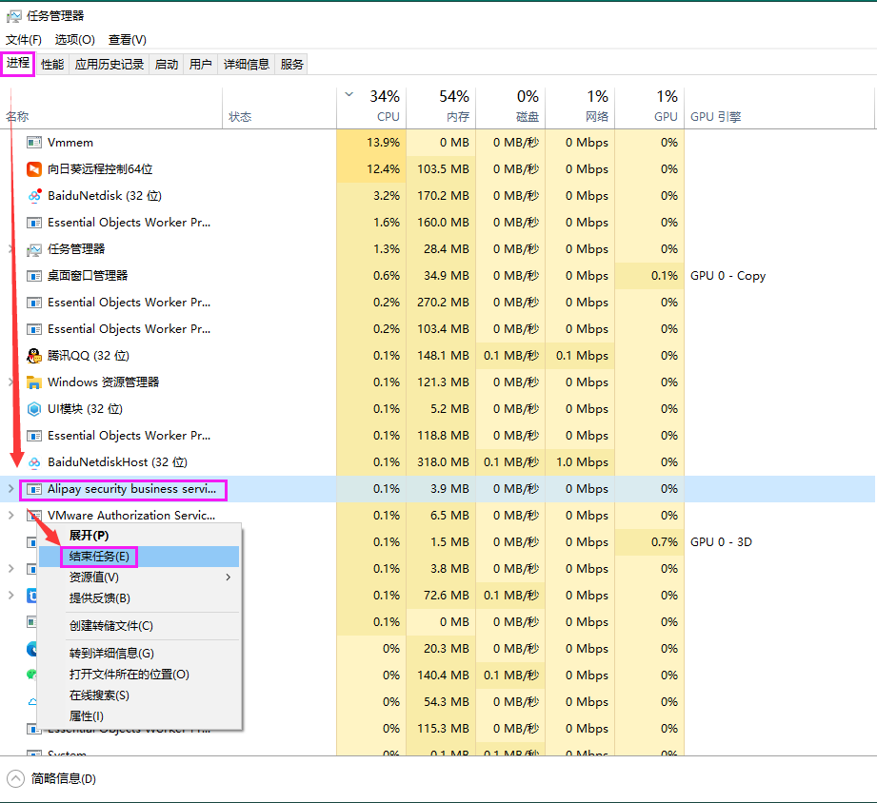
Task: Click the BaiduNetdisk (32 位) icon
Action: 34,196
